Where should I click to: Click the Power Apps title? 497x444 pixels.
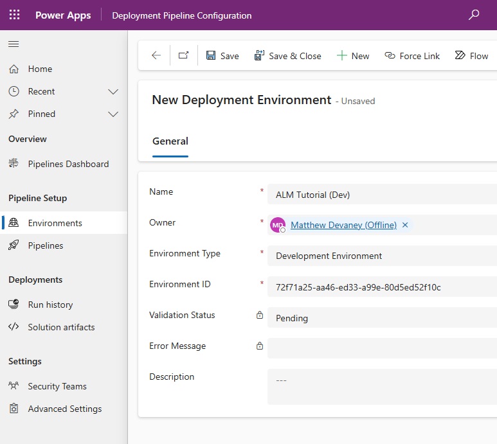click(63, 15)
